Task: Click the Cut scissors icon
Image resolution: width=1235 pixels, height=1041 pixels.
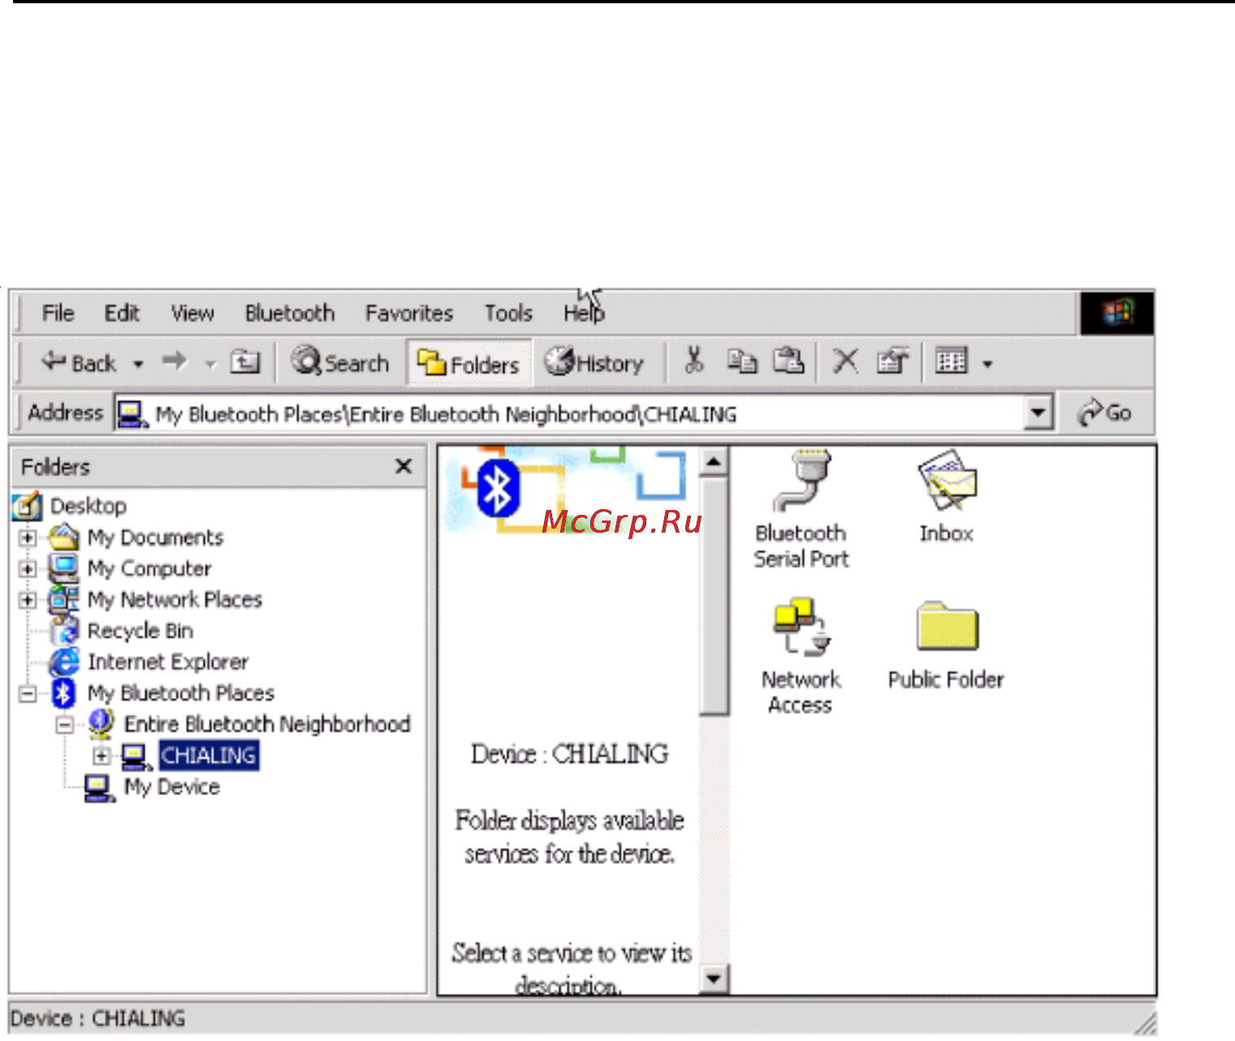Action: pos(694,361)
